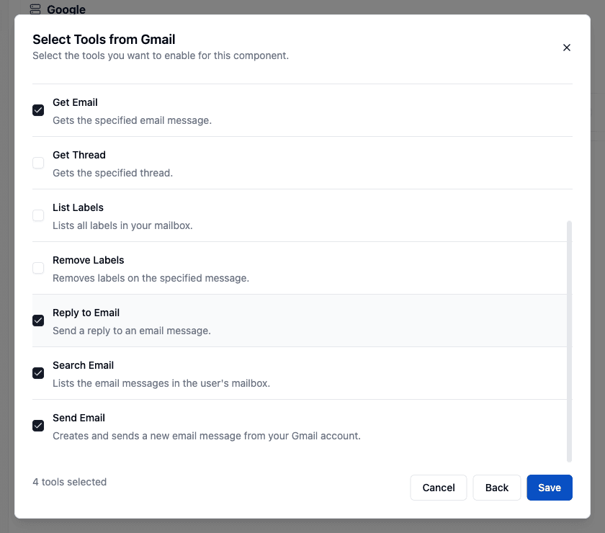The width and height of the screenshot is (605, 533).
Task: Click the Get Email title text
Action: (x=75, y=102)
